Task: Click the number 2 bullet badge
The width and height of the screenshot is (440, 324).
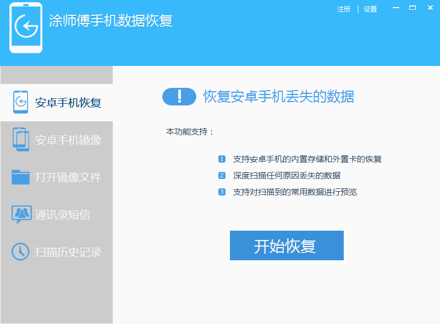Action: click(222, 175)
